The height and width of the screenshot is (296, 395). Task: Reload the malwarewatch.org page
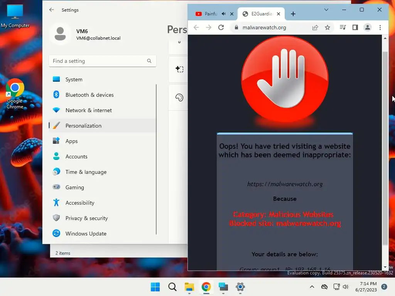[x=221, y=27]
